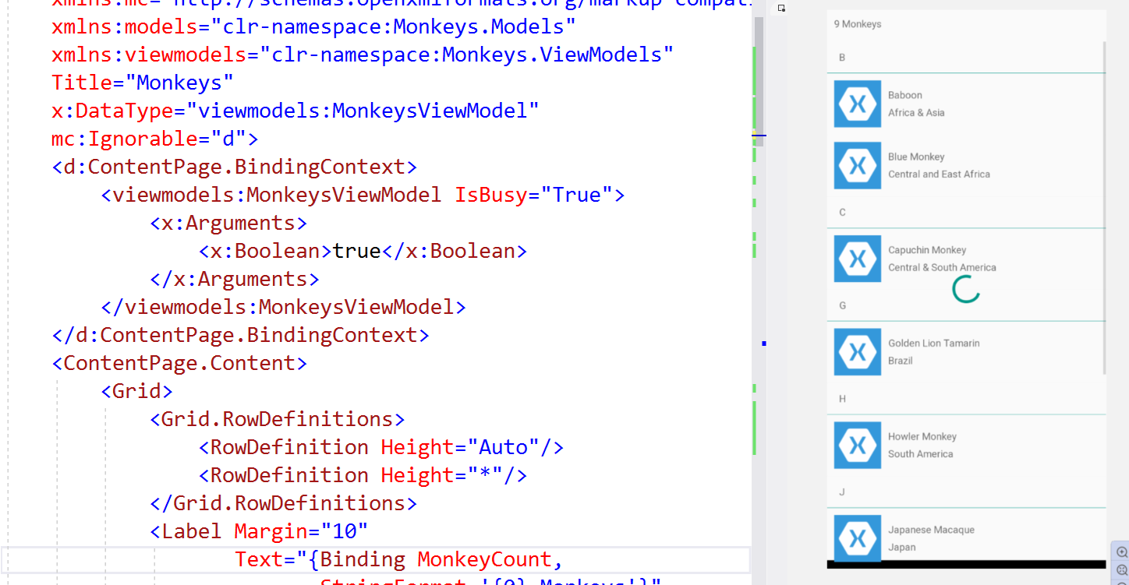1129x585 pixels.
Task: Click 'Central & South America' text
Action: tap(942, 267)
